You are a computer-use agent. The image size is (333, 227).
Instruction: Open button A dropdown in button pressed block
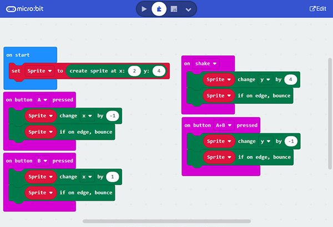(42, 99)
